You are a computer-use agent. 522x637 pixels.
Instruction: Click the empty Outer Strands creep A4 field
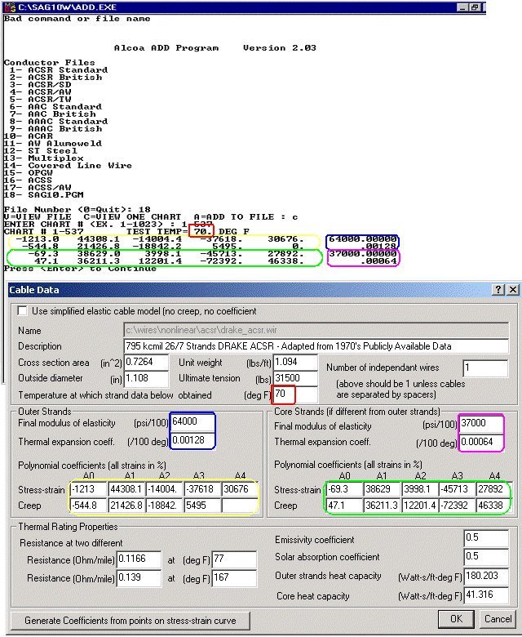(x=240, y=506)
